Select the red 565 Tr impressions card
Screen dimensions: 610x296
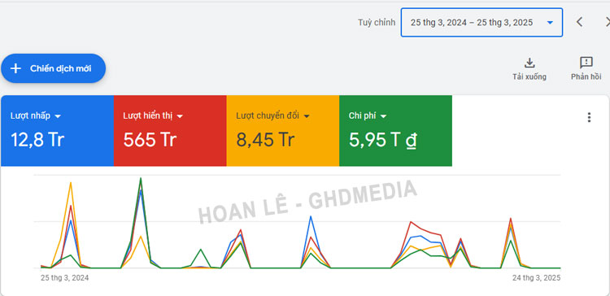point(170,131)
